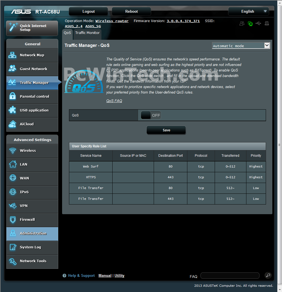Click the System Log notepad icon
The height and width of the screenshot is (292, 282).
(x=13, y=247)
